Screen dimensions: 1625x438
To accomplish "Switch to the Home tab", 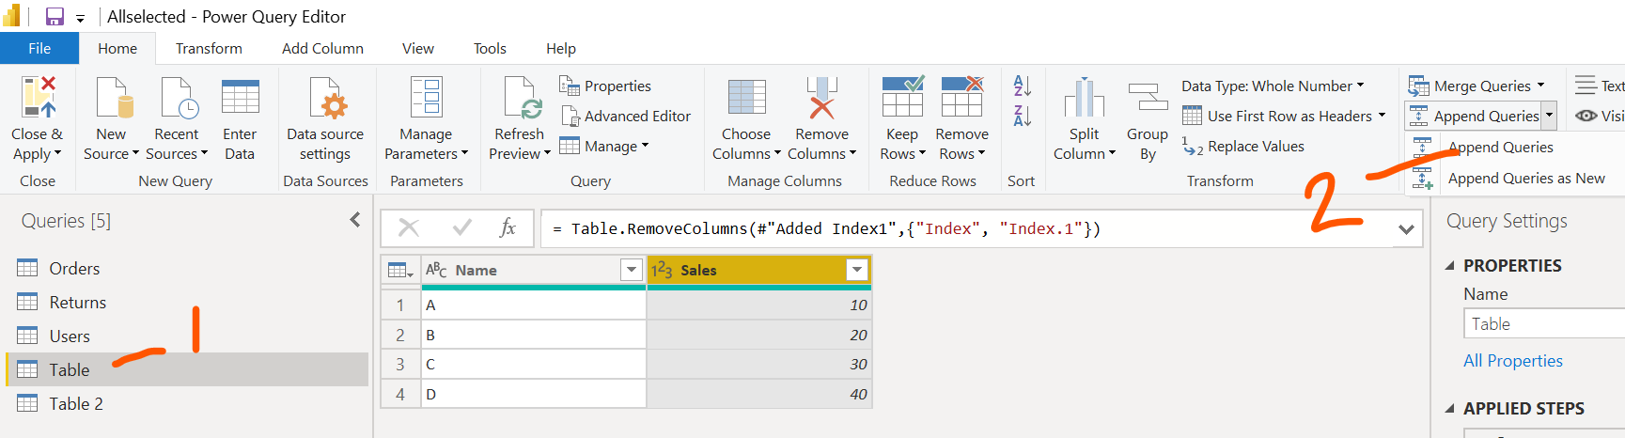I will [x=117, y=49].
